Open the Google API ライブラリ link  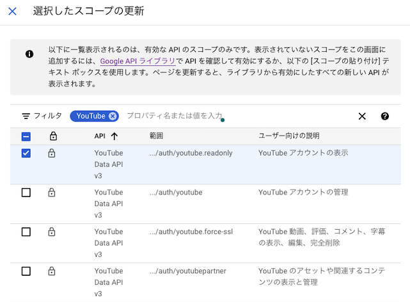[138, 61]
